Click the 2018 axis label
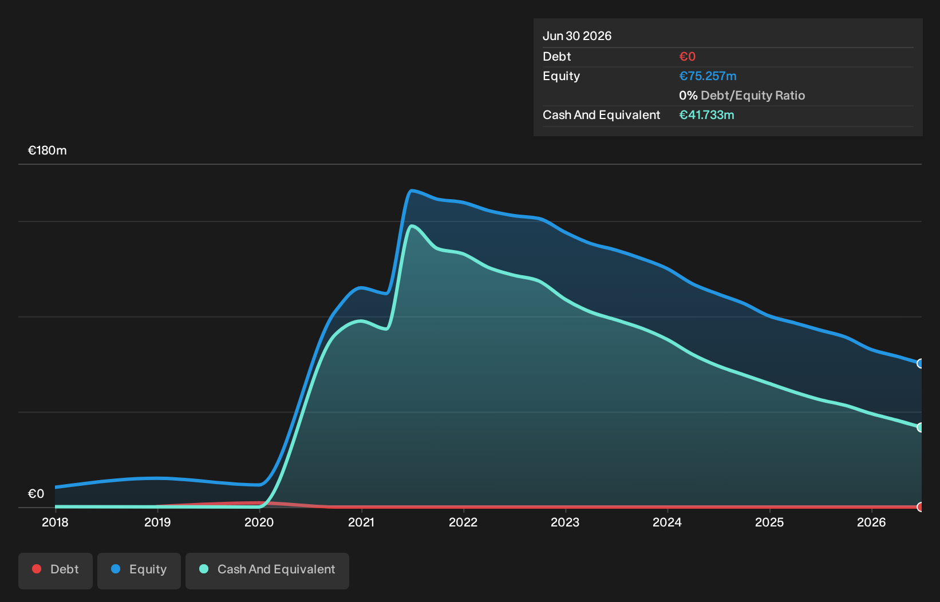This screenshot has height=602, width=940. point(55,522)
